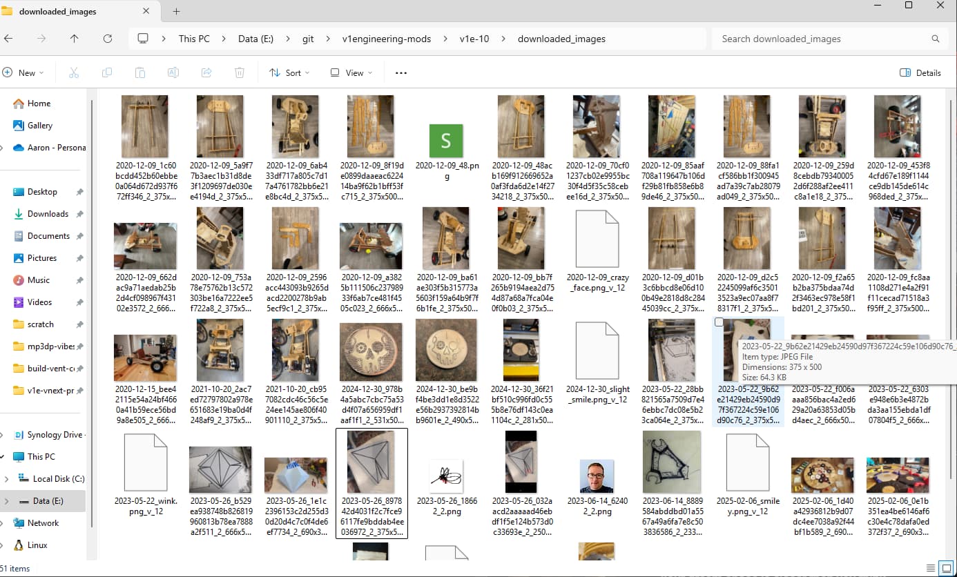Screen dimensions: 957x577
Task: Open the Sort dropdown
Action: tap(289, 72)
